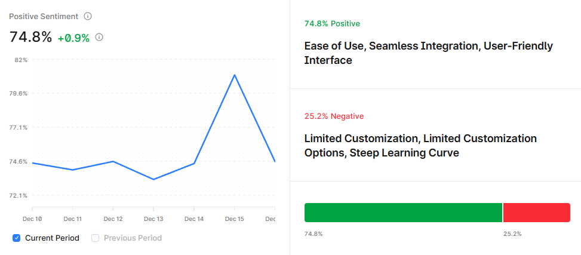581x255 pixels.
Task: Uncheck the Current Period checkbox
Action: coord(16,238)
